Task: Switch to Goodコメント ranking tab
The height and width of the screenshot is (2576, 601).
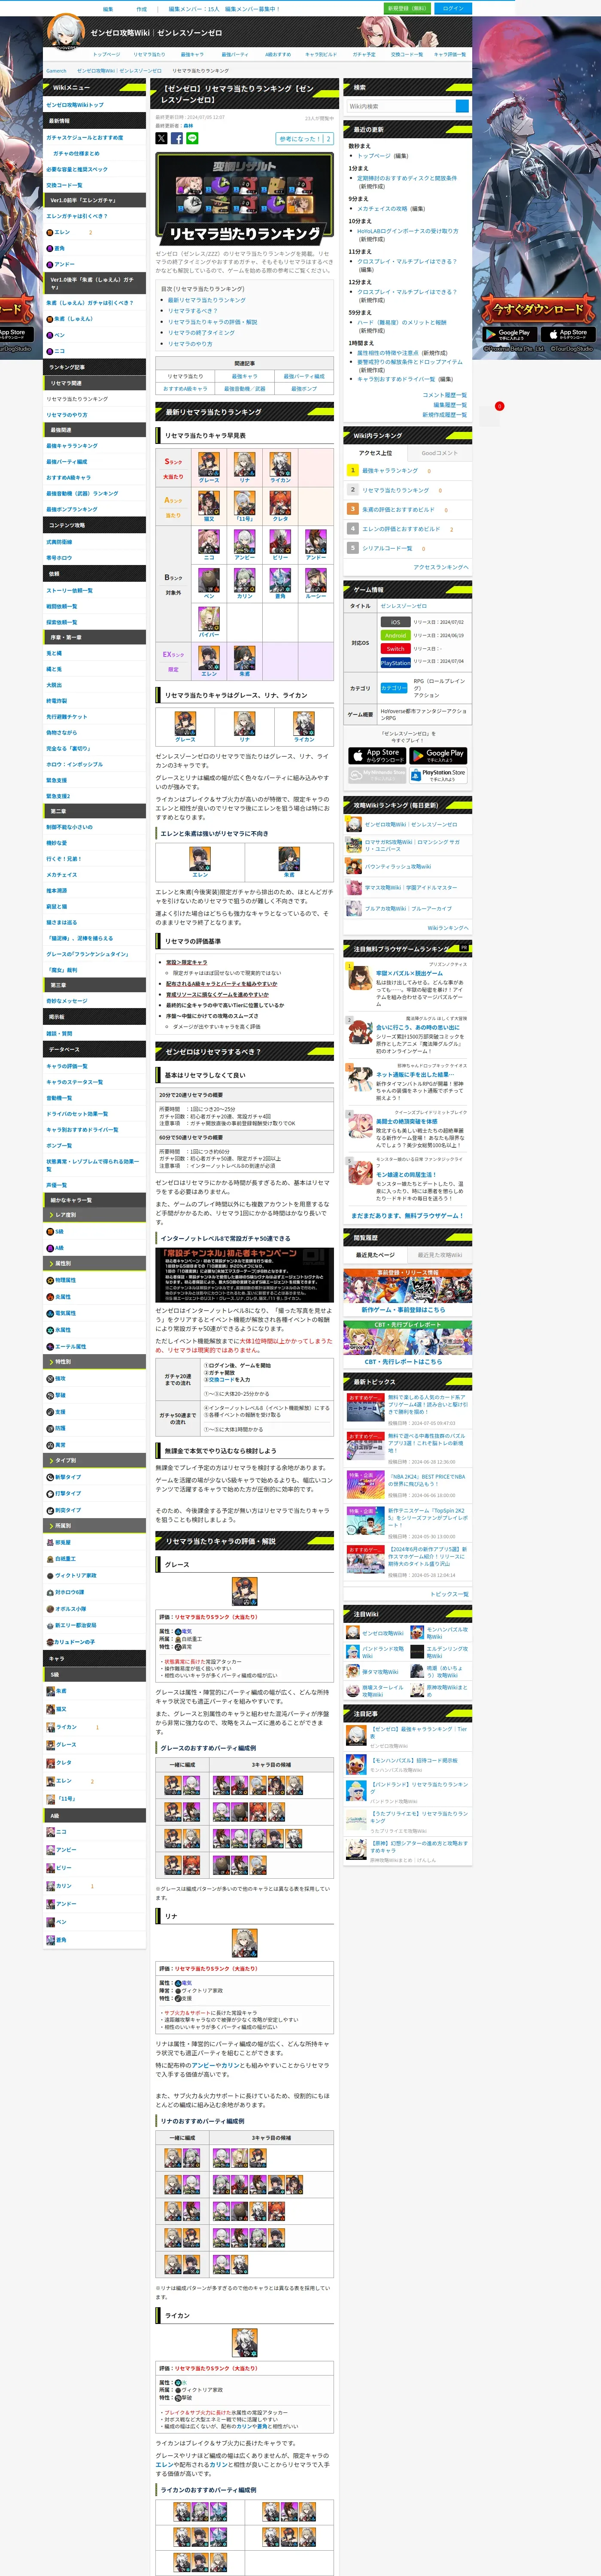Action: pos(439,453)
